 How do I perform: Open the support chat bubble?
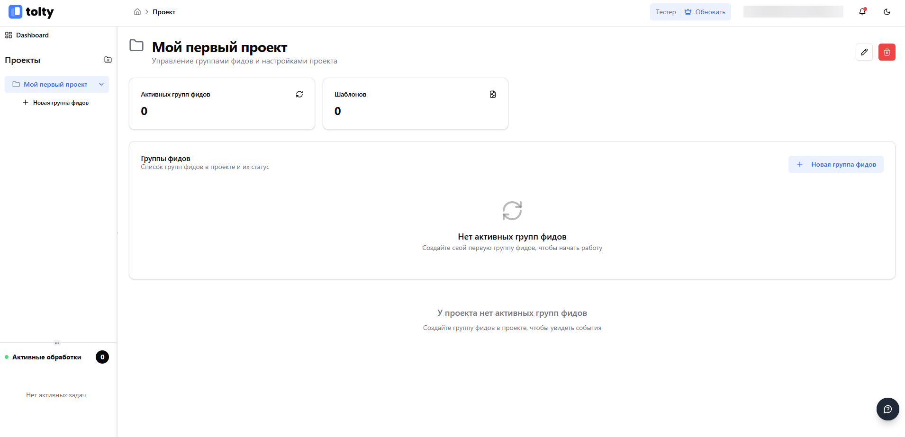pos(888,409)
